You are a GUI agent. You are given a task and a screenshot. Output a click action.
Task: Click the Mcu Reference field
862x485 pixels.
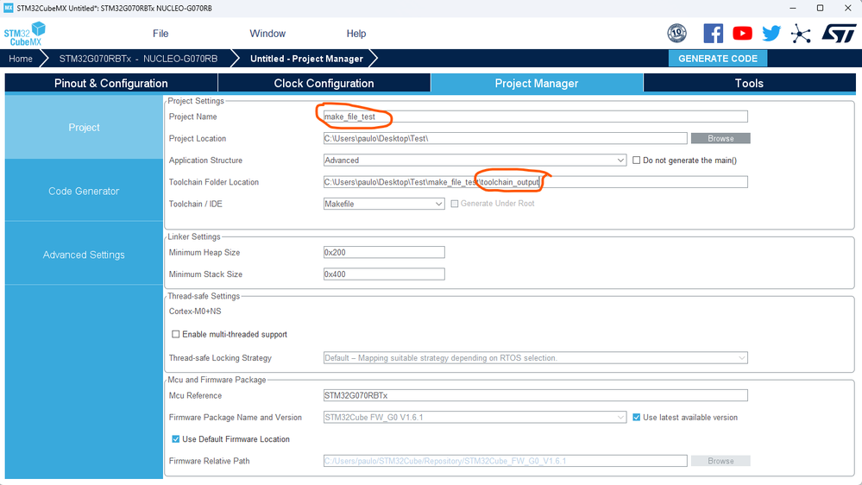click(x=536, y=395)
